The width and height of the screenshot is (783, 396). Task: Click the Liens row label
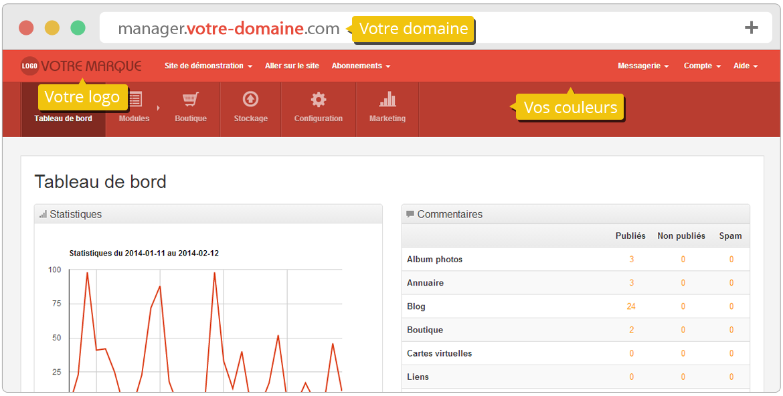tap(418, 377)
